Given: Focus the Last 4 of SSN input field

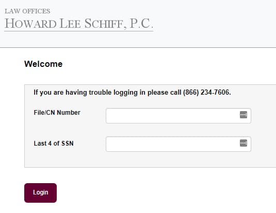Looking at the screenshot, I should [178, 144].
